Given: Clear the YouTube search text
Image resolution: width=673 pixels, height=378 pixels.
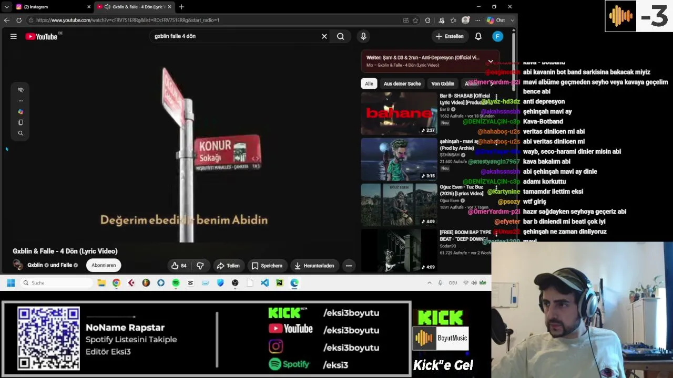Looking at the screenshot, I should click(324, 36).
